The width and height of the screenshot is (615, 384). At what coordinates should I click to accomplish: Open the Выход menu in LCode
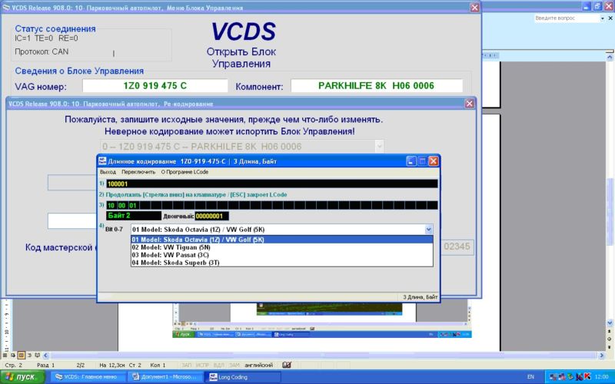[108, 172]
